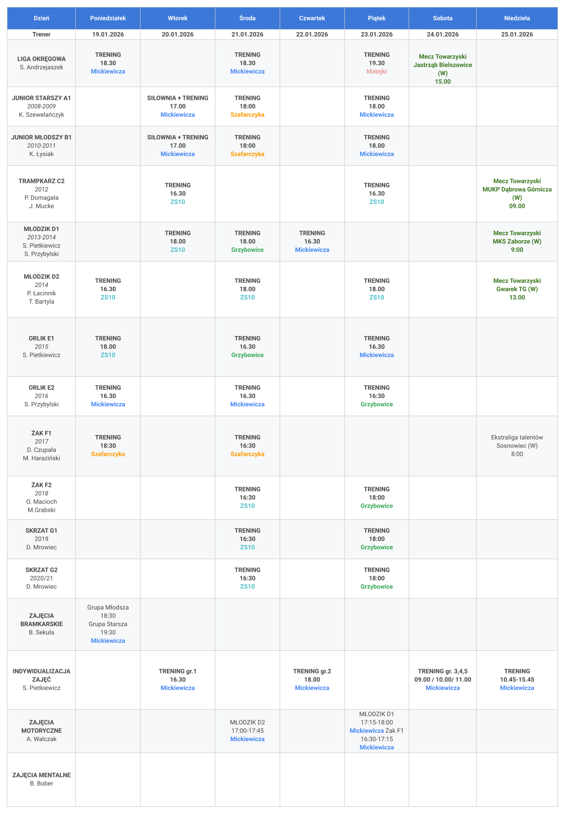Click the ZAJĘCIA MENTALNE row label
Viewport: 564px width, 835px height.
(42, 779)
